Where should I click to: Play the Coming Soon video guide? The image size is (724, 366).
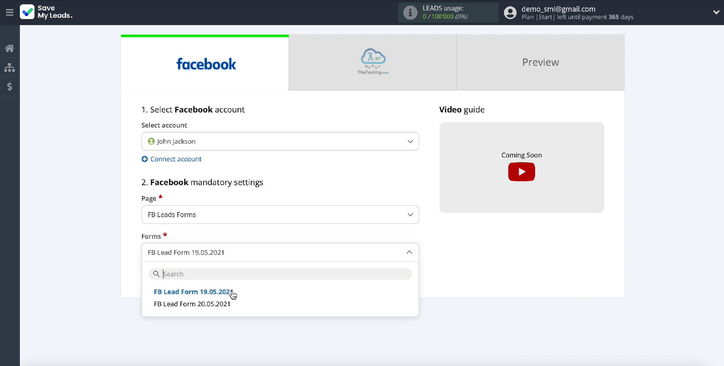click(x=521, y=172)
